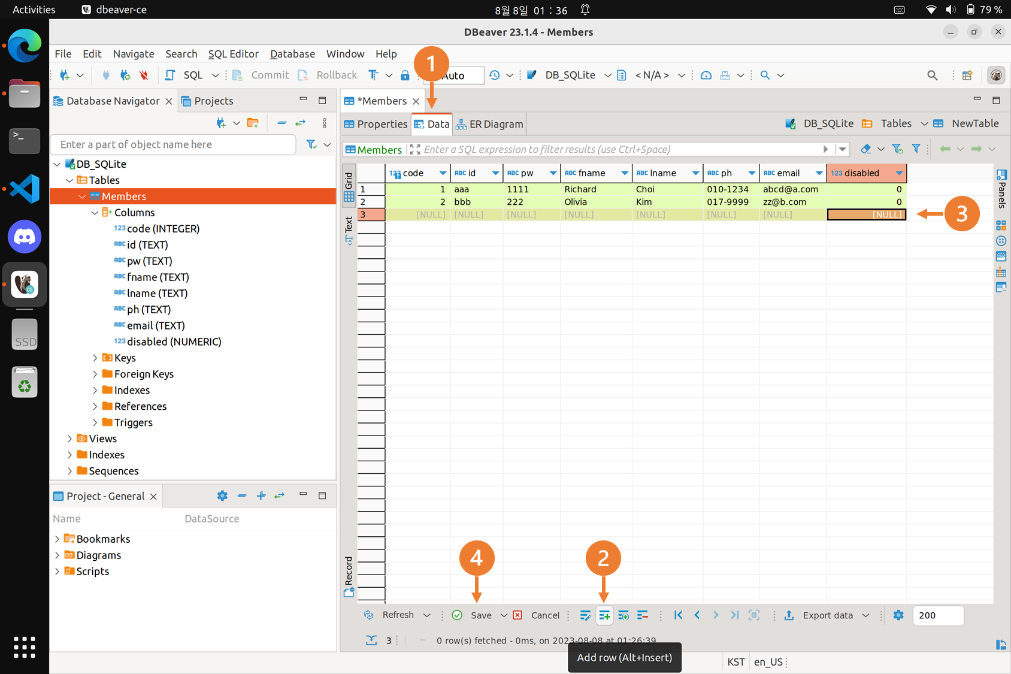Open result set settings gear icon
1011x674 pixels.
898,615
